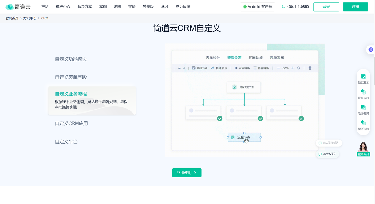
Task: Switch to the 表单设计 tab
Action: click(213, 58)
